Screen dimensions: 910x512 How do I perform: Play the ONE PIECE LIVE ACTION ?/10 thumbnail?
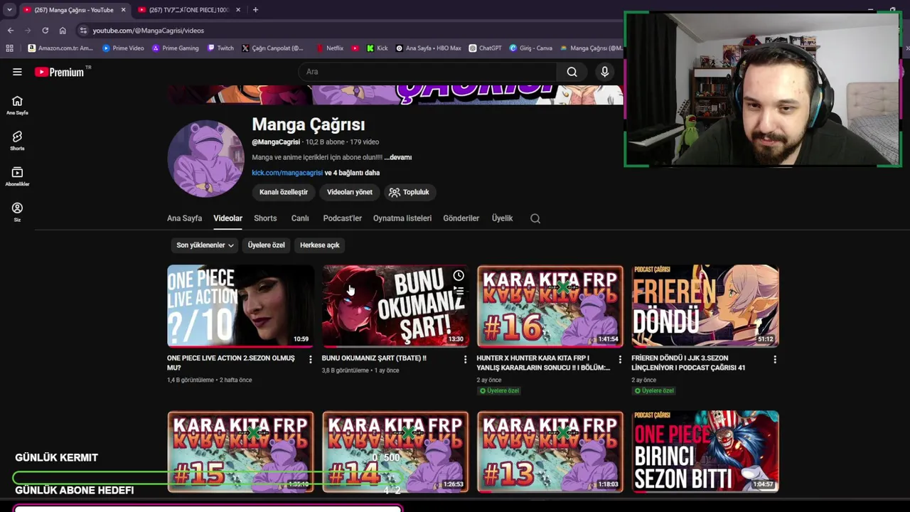click(x=240, y=306)
